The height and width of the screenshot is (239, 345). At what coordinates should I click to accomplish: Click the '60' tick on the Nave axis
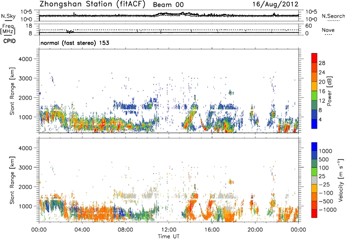click(x=308, y=26)
